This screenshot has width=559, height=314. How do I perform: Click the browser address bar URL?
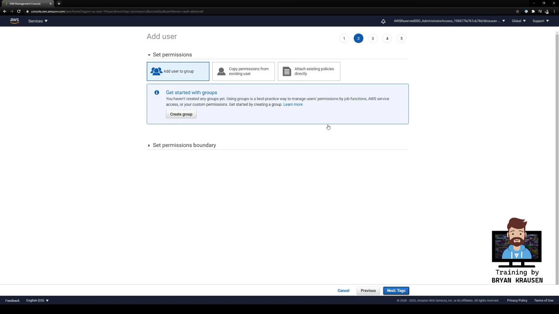click(x=117, y=11)
